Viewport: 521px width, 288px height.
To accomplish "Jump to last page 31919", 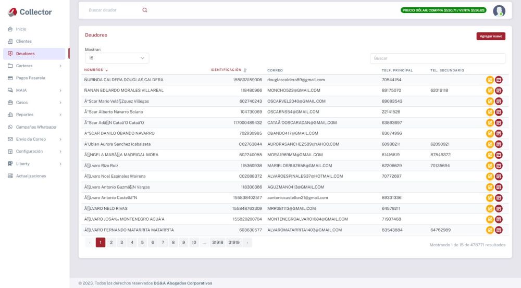I will click(x=233, y=242).
